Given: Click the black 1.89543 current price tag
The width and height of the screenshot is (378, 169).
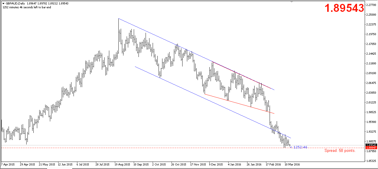Looking at the screenshot, I should click(371, 145).
